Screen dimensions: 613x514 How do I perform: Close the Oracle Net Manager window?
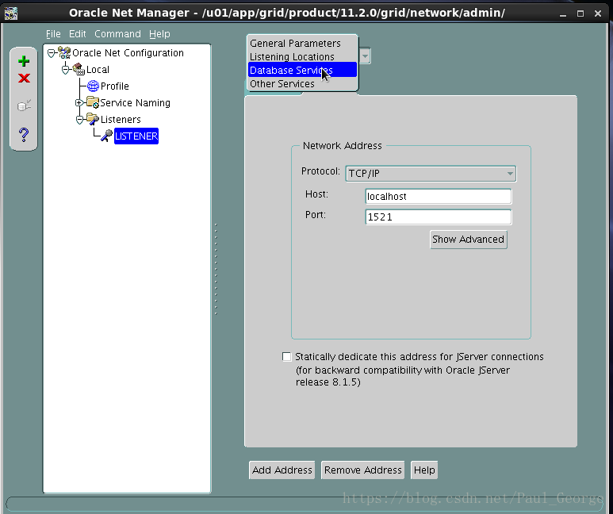pos(598,13)
